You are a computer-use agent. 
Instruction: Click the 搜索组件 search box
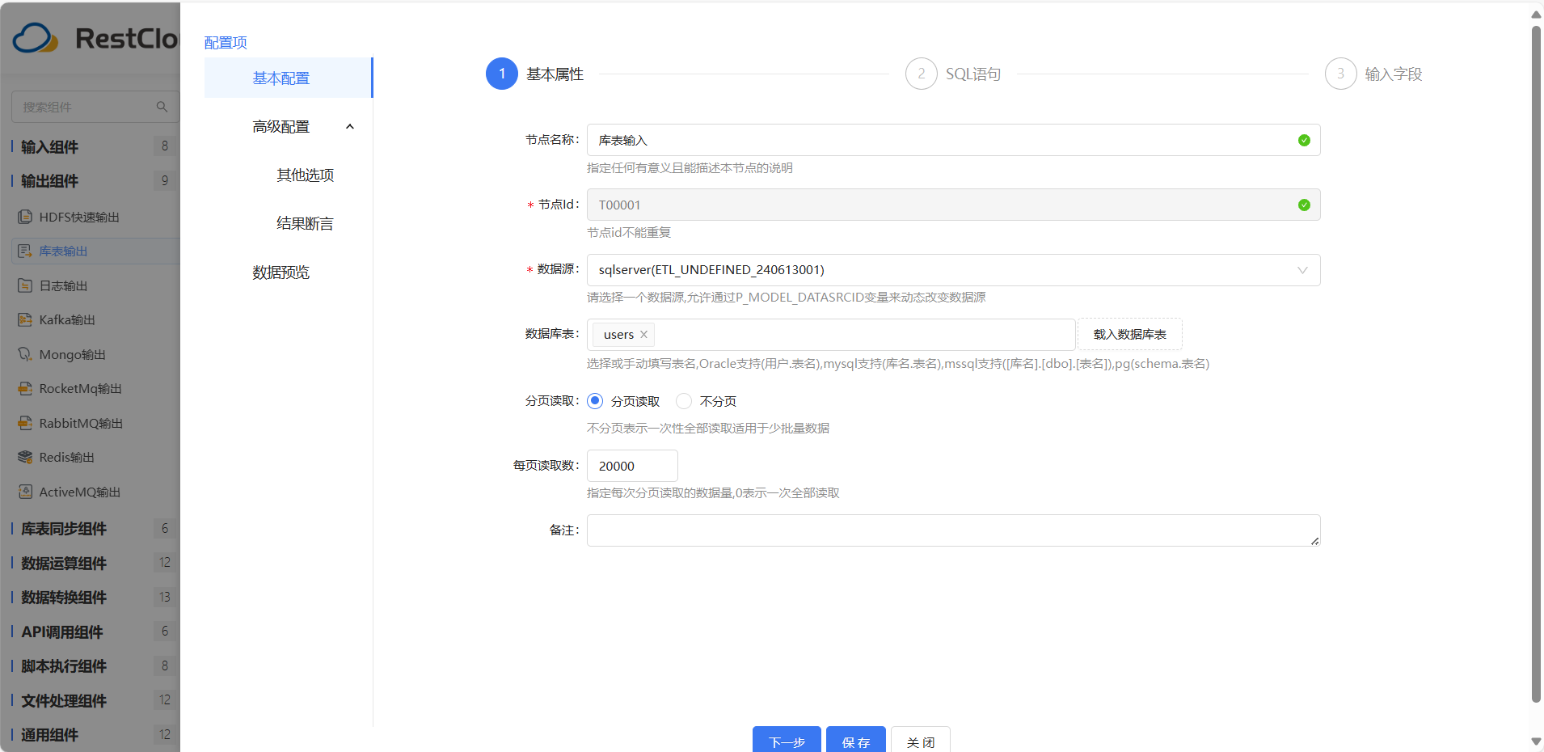click(x=95, y=107)
